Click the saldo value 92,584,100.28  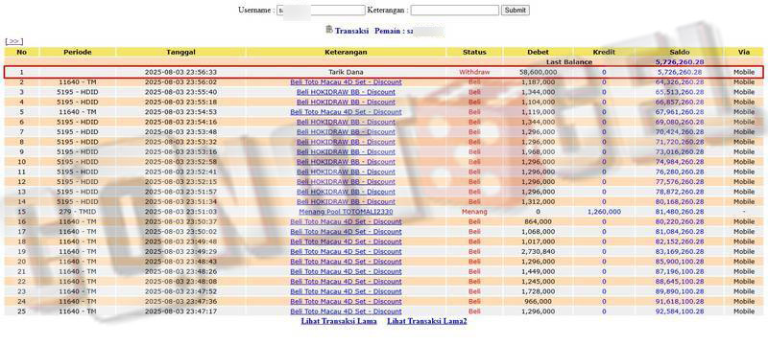tap(680, 311)
